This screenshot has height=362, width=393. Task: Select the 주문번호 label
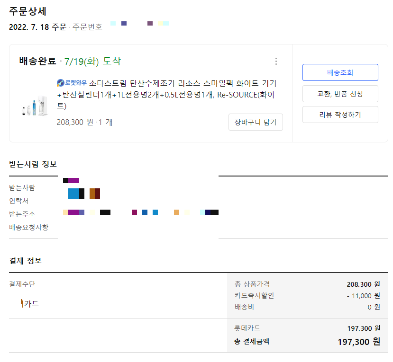tap(87, 27)
